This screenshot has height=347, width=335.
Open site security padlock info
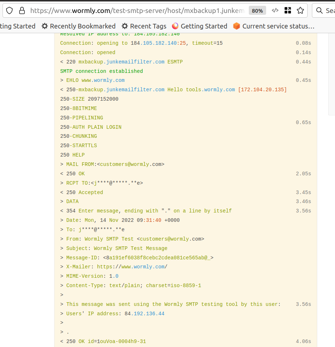pos(22,10)
